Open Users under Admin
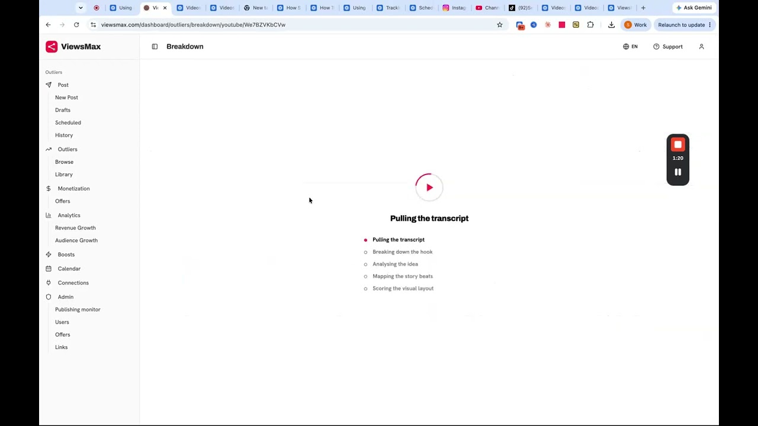Screen dimensions: 758x426 click(62, 322)
